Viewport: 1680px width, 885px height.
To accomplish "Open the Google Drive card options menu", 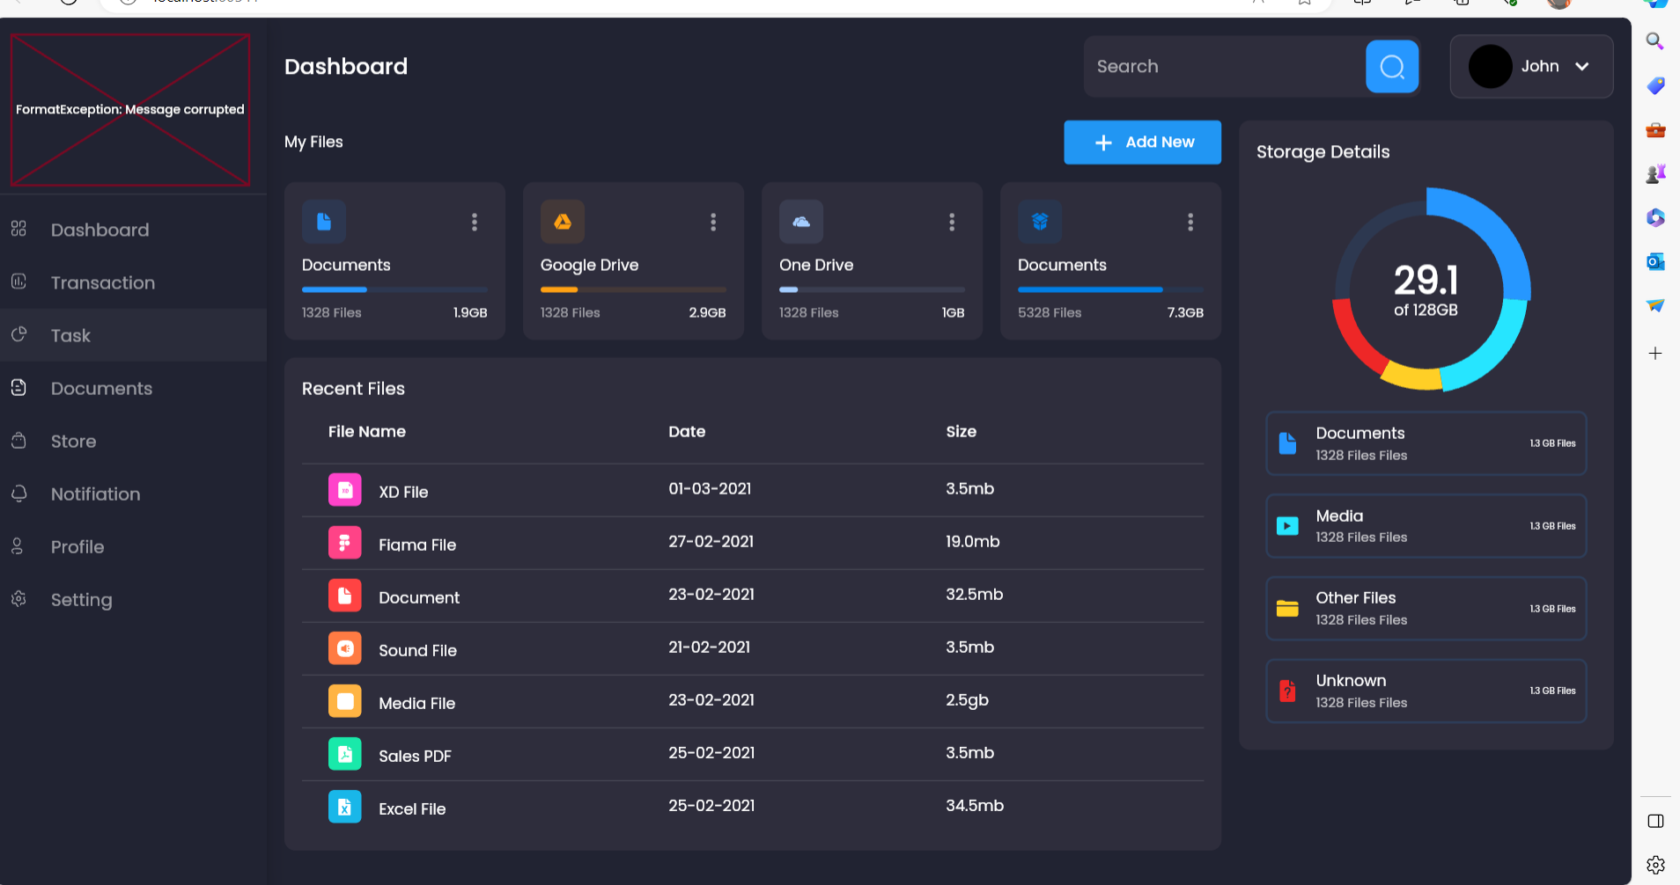I will tap(713, 223).
